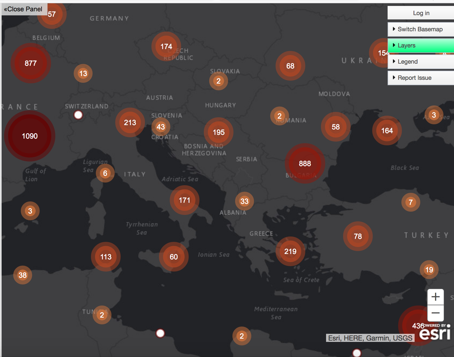Open the 171 cluster in the Adriatic
This screenshot has width=454, height=357.
click(x=184, y=200)
